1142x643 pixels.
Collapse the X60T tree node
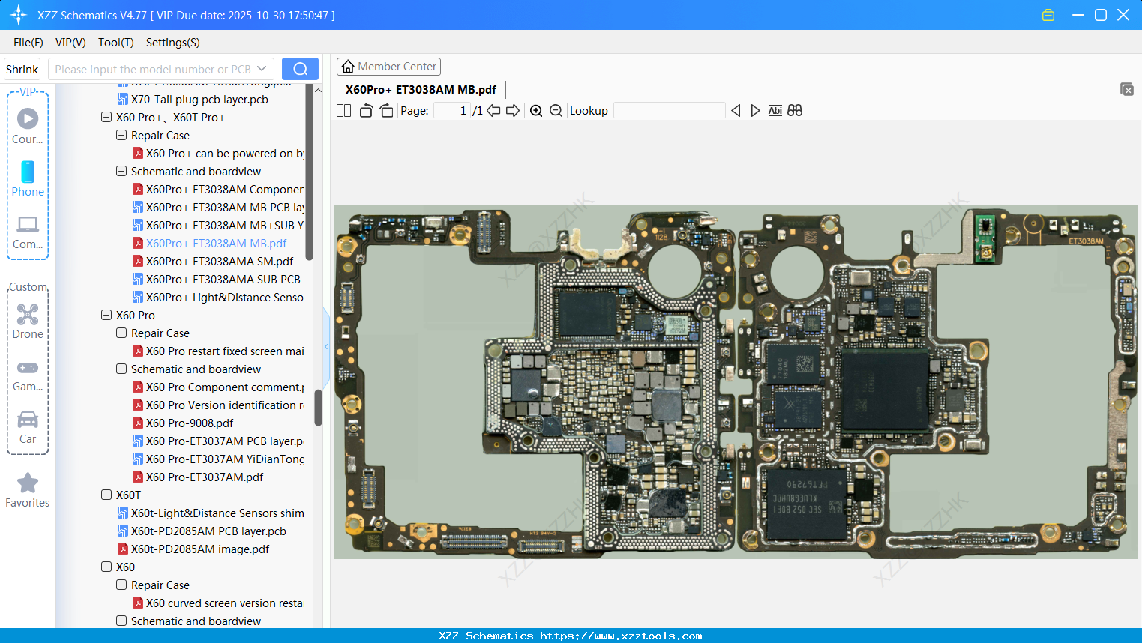(x=106, y=495)
